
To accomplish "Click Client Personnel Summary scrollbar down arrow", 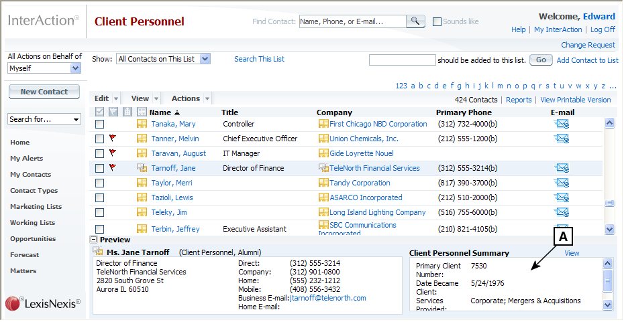I will 607,305.
